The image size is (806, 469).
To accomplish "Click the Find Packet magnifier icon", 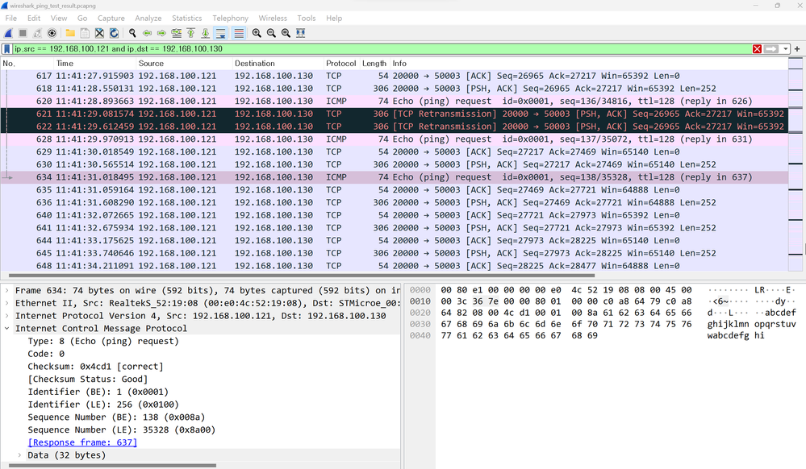I will click(132, 33).
